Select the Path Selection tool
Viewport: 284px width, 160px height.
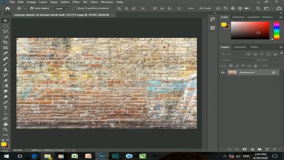(x=5, y=113)
